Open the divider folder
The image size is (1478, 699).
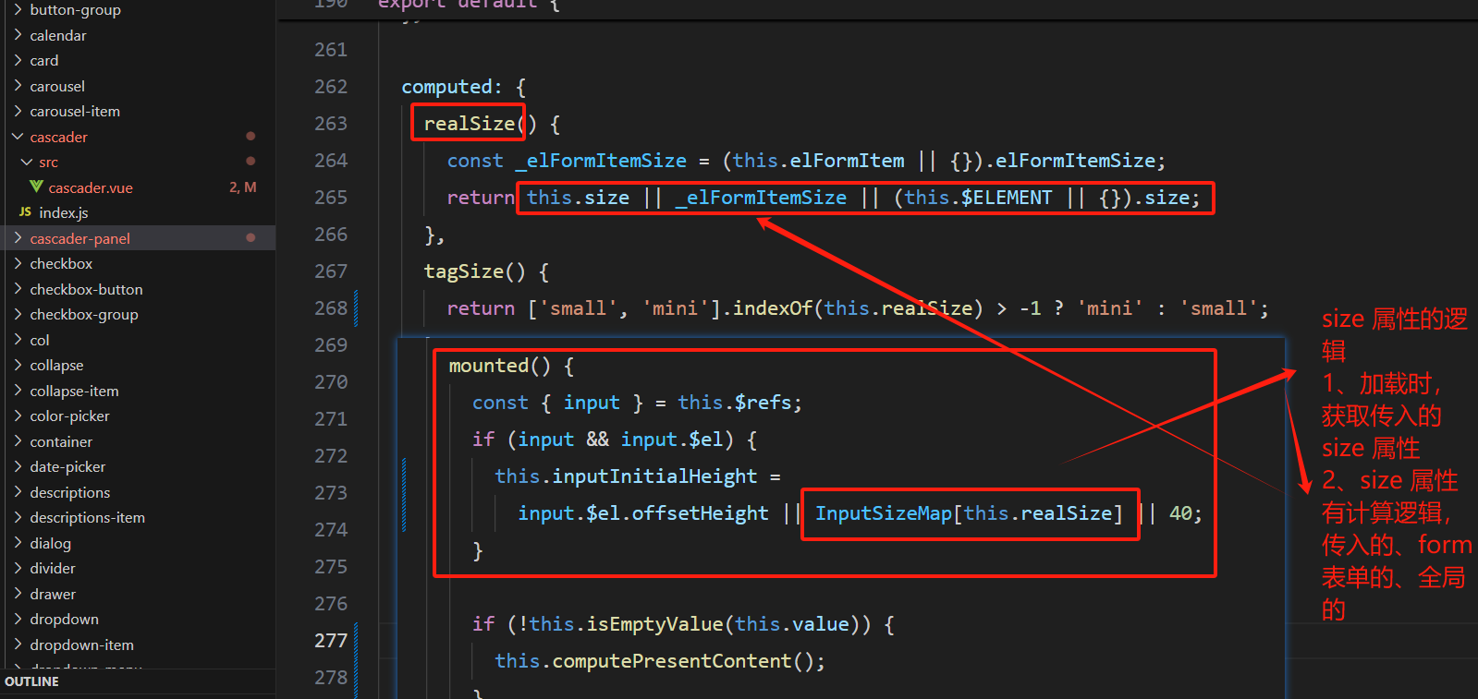tap(53, 568)
